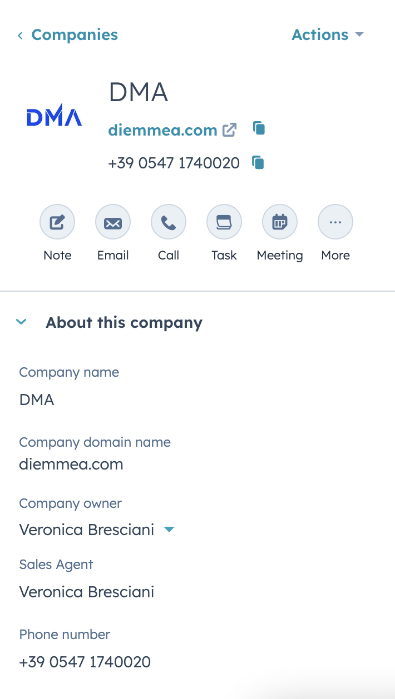This screenshot has height=699, width=395.
Task: Open the external link icon beside domain
Action: coord(229,130)
